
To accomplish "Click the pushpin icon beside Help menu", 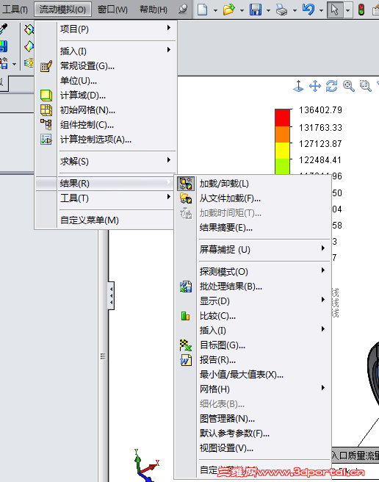I will (x=183, y=9).
